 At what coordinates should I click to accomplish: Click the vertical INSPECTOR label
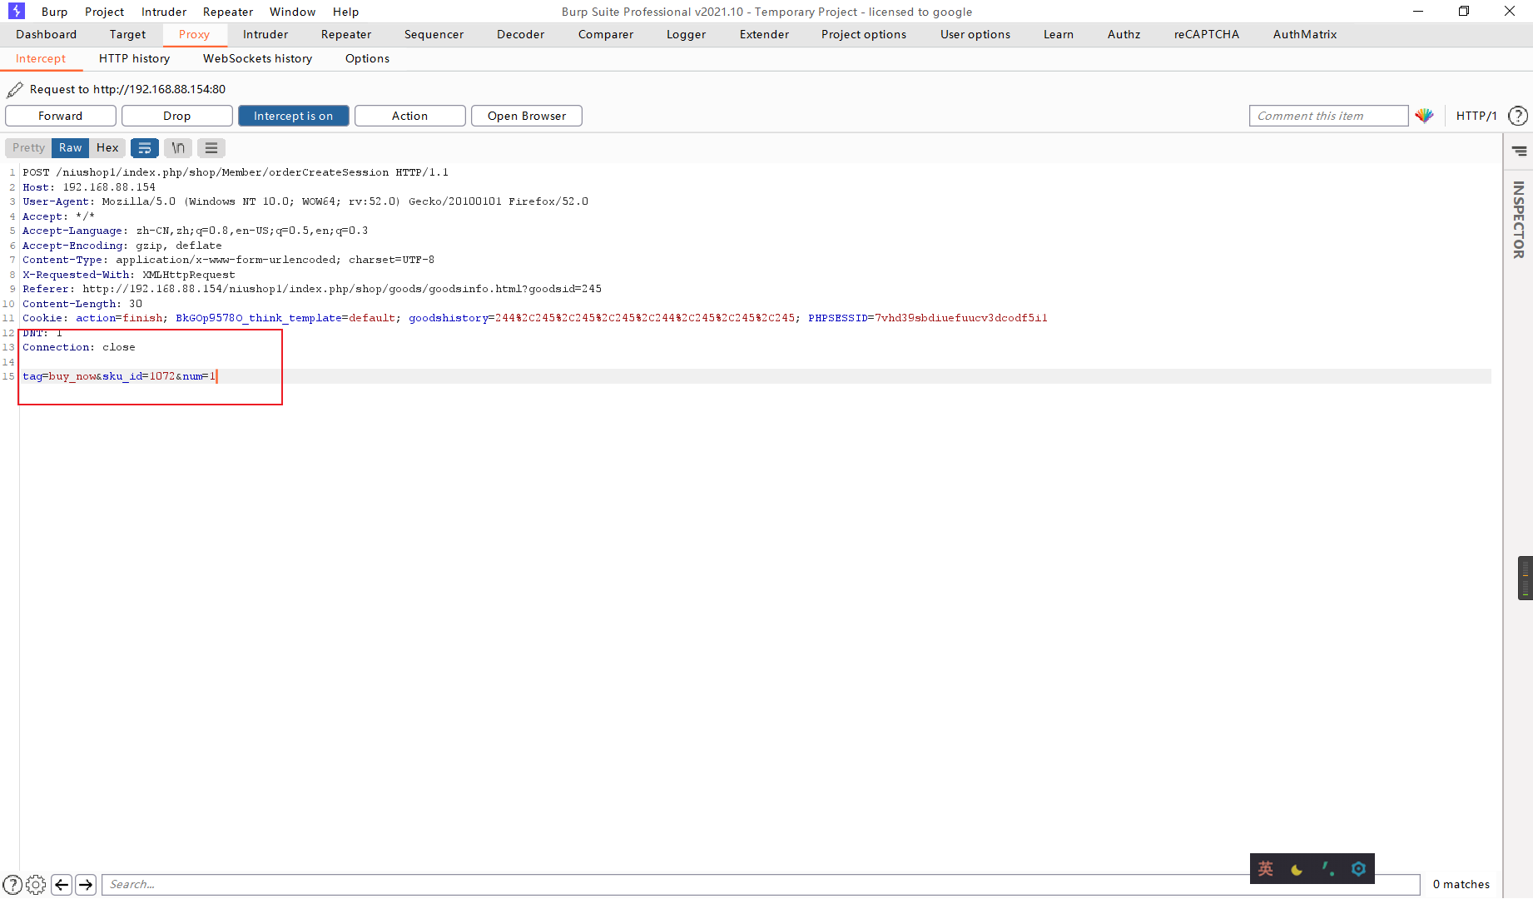coord(1519,220)
